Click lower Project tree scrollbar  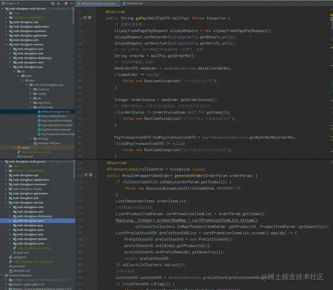pos(74,169)
